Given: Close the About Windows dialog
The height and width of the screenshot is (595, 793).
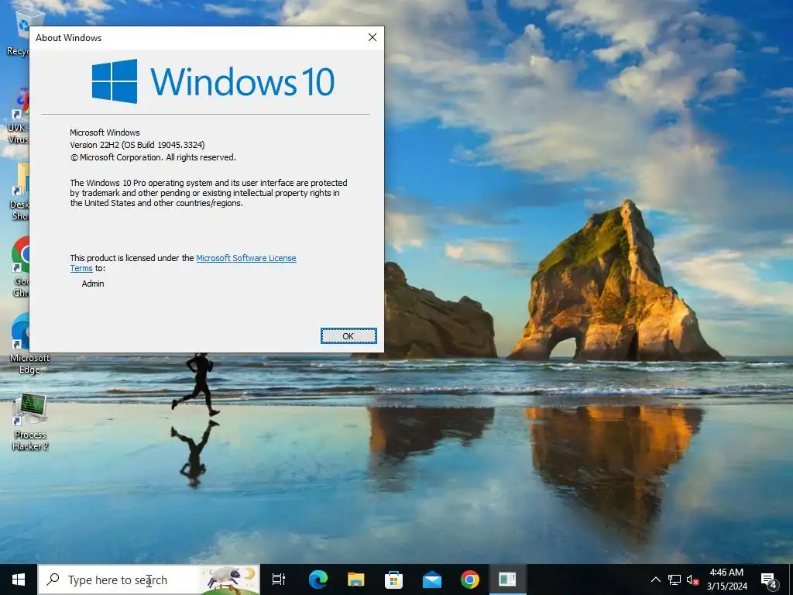Looking at the screenshot, I should point(372,37).
